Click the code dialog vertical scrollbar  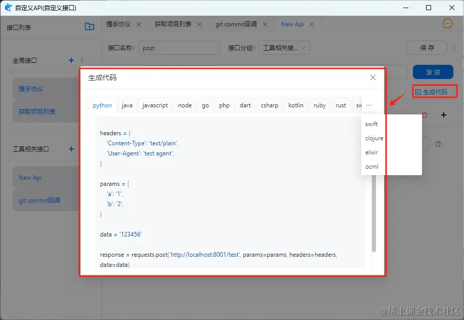(374, 213)
